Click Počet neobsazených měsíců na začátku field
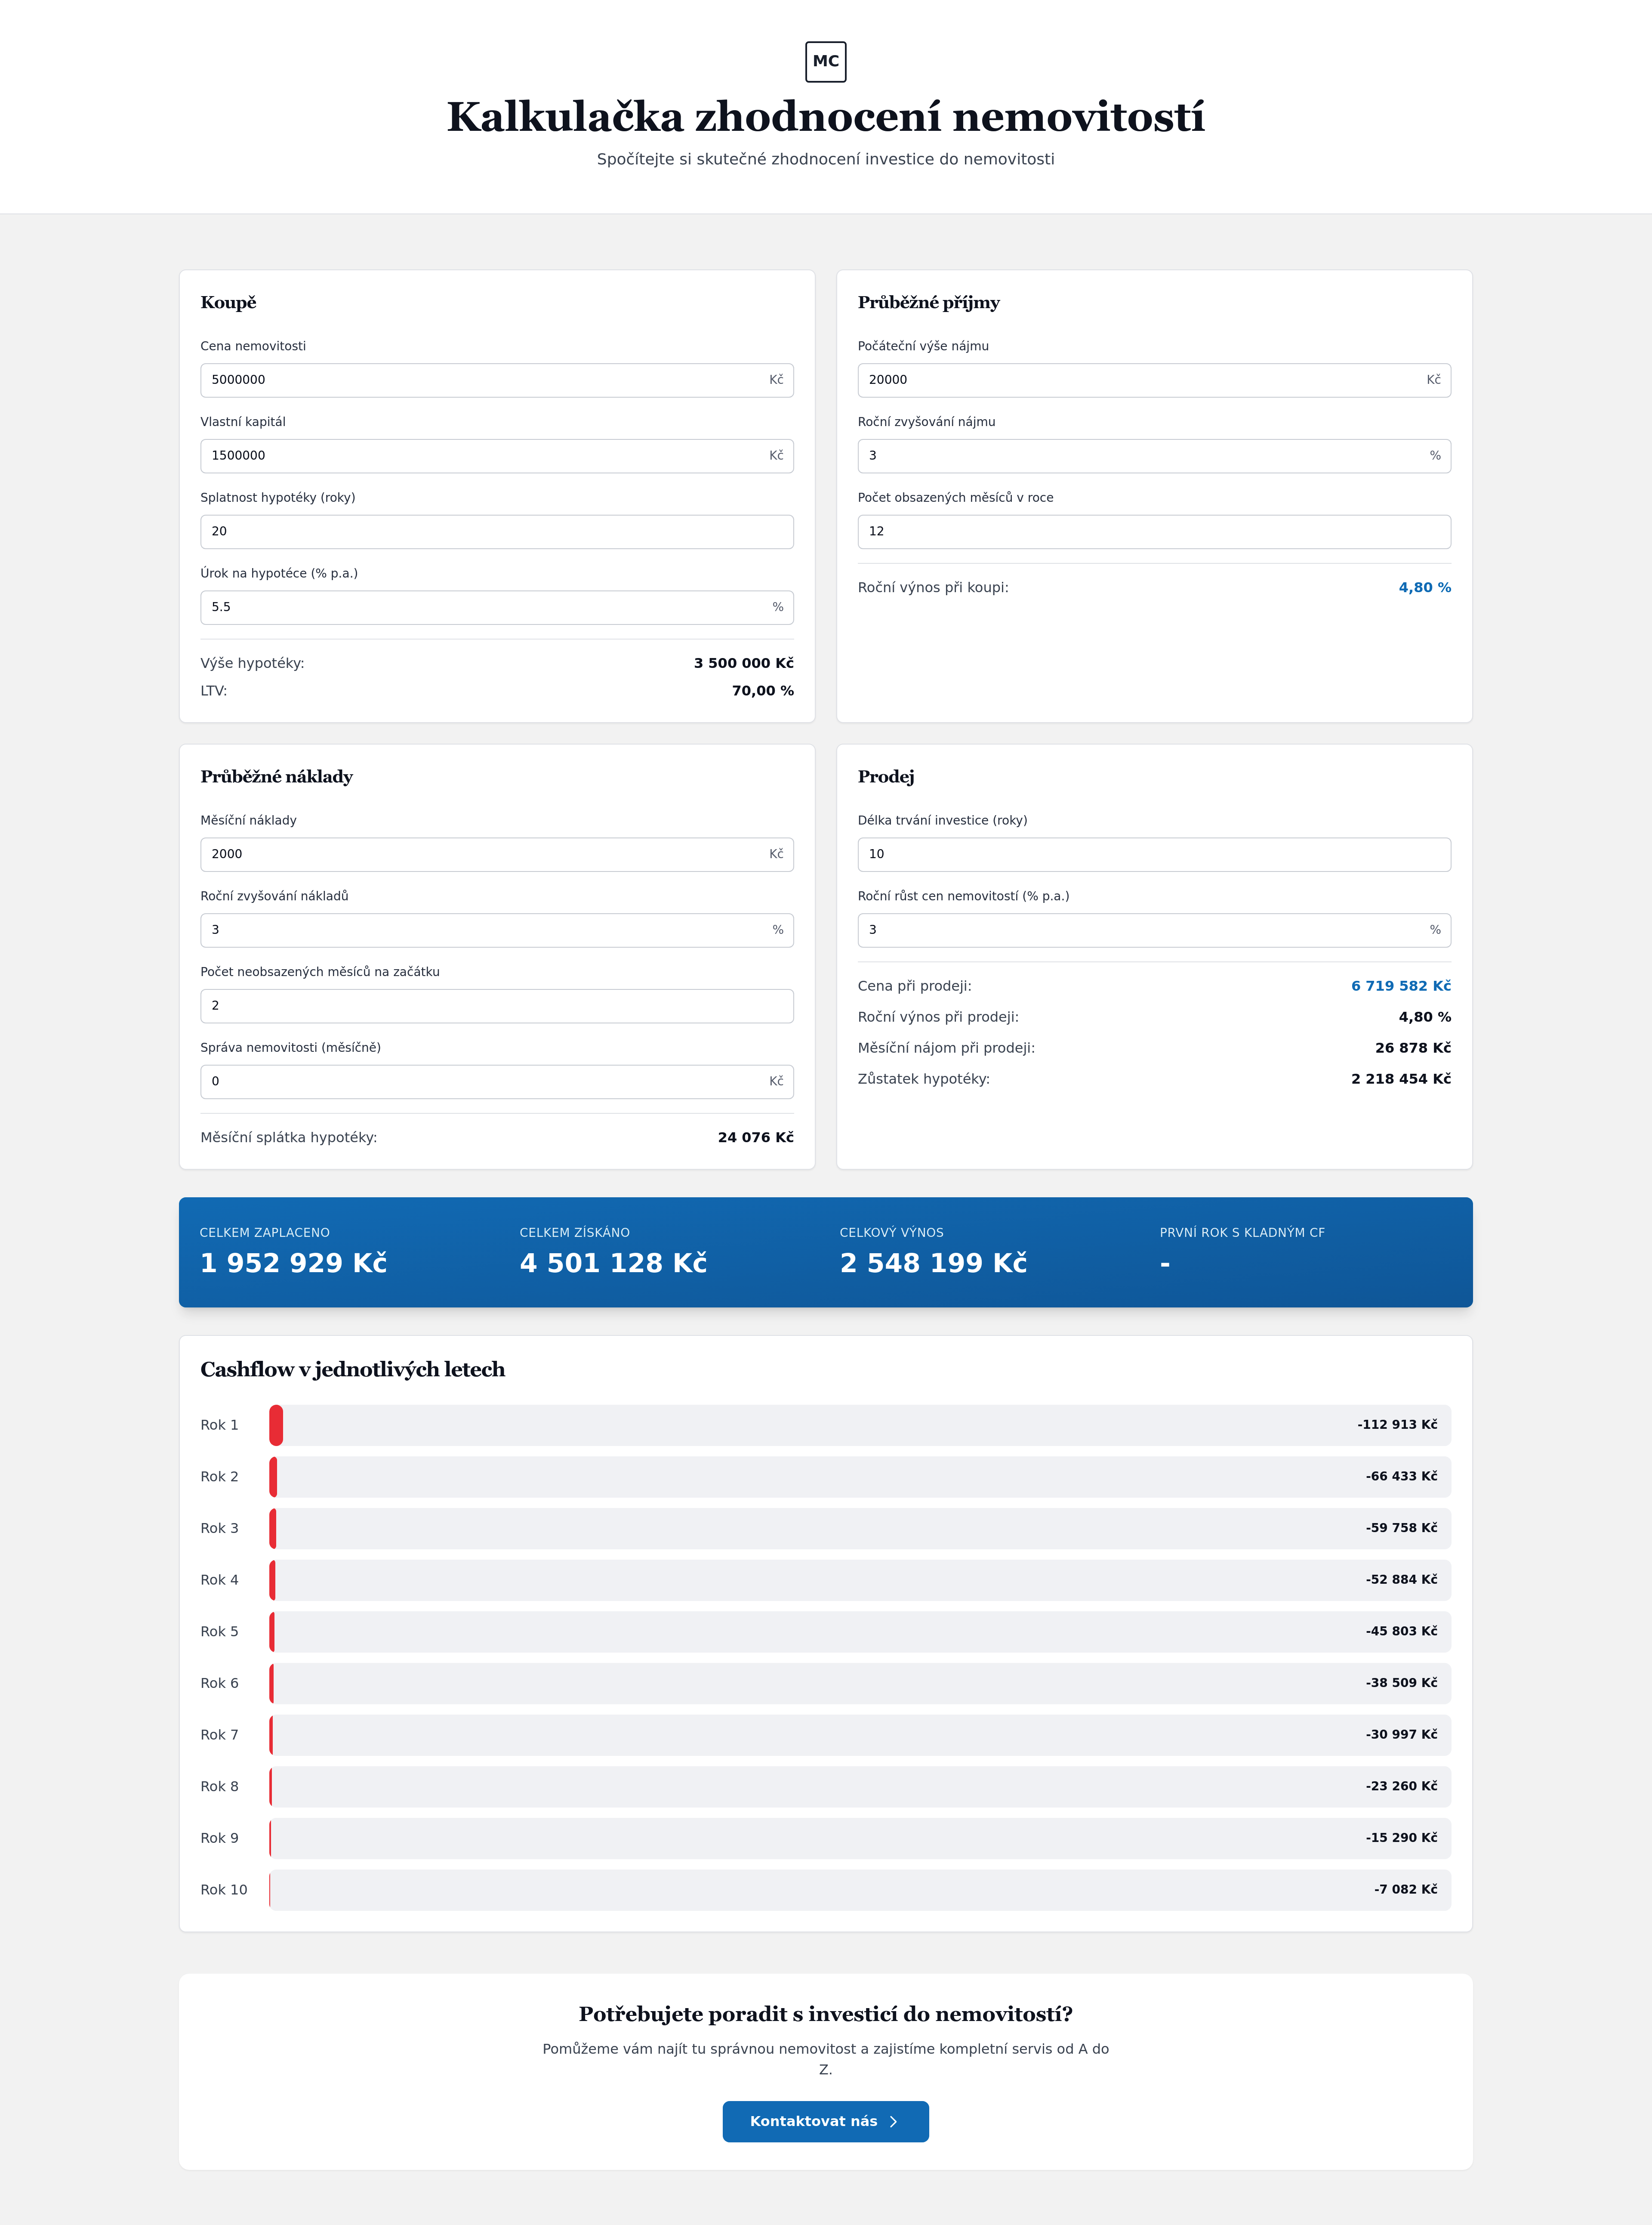This screenshot has height=2225, width=1652. [496, 1005]
